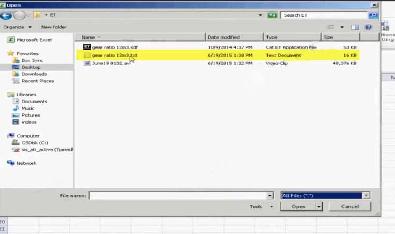This screenshot has height=234, width=395.
Task: Click Cat ET Application File type text
Action: 291,47
